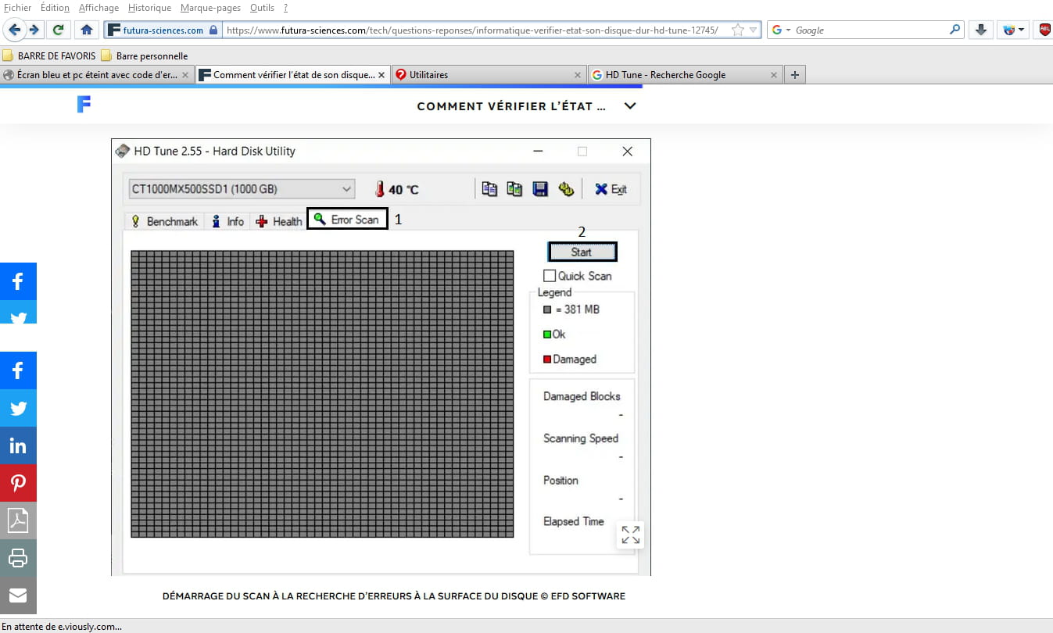Click the gray 381 MB legend swatch
The height and width of the screenshot is (633, 1053).
point(547,309)
